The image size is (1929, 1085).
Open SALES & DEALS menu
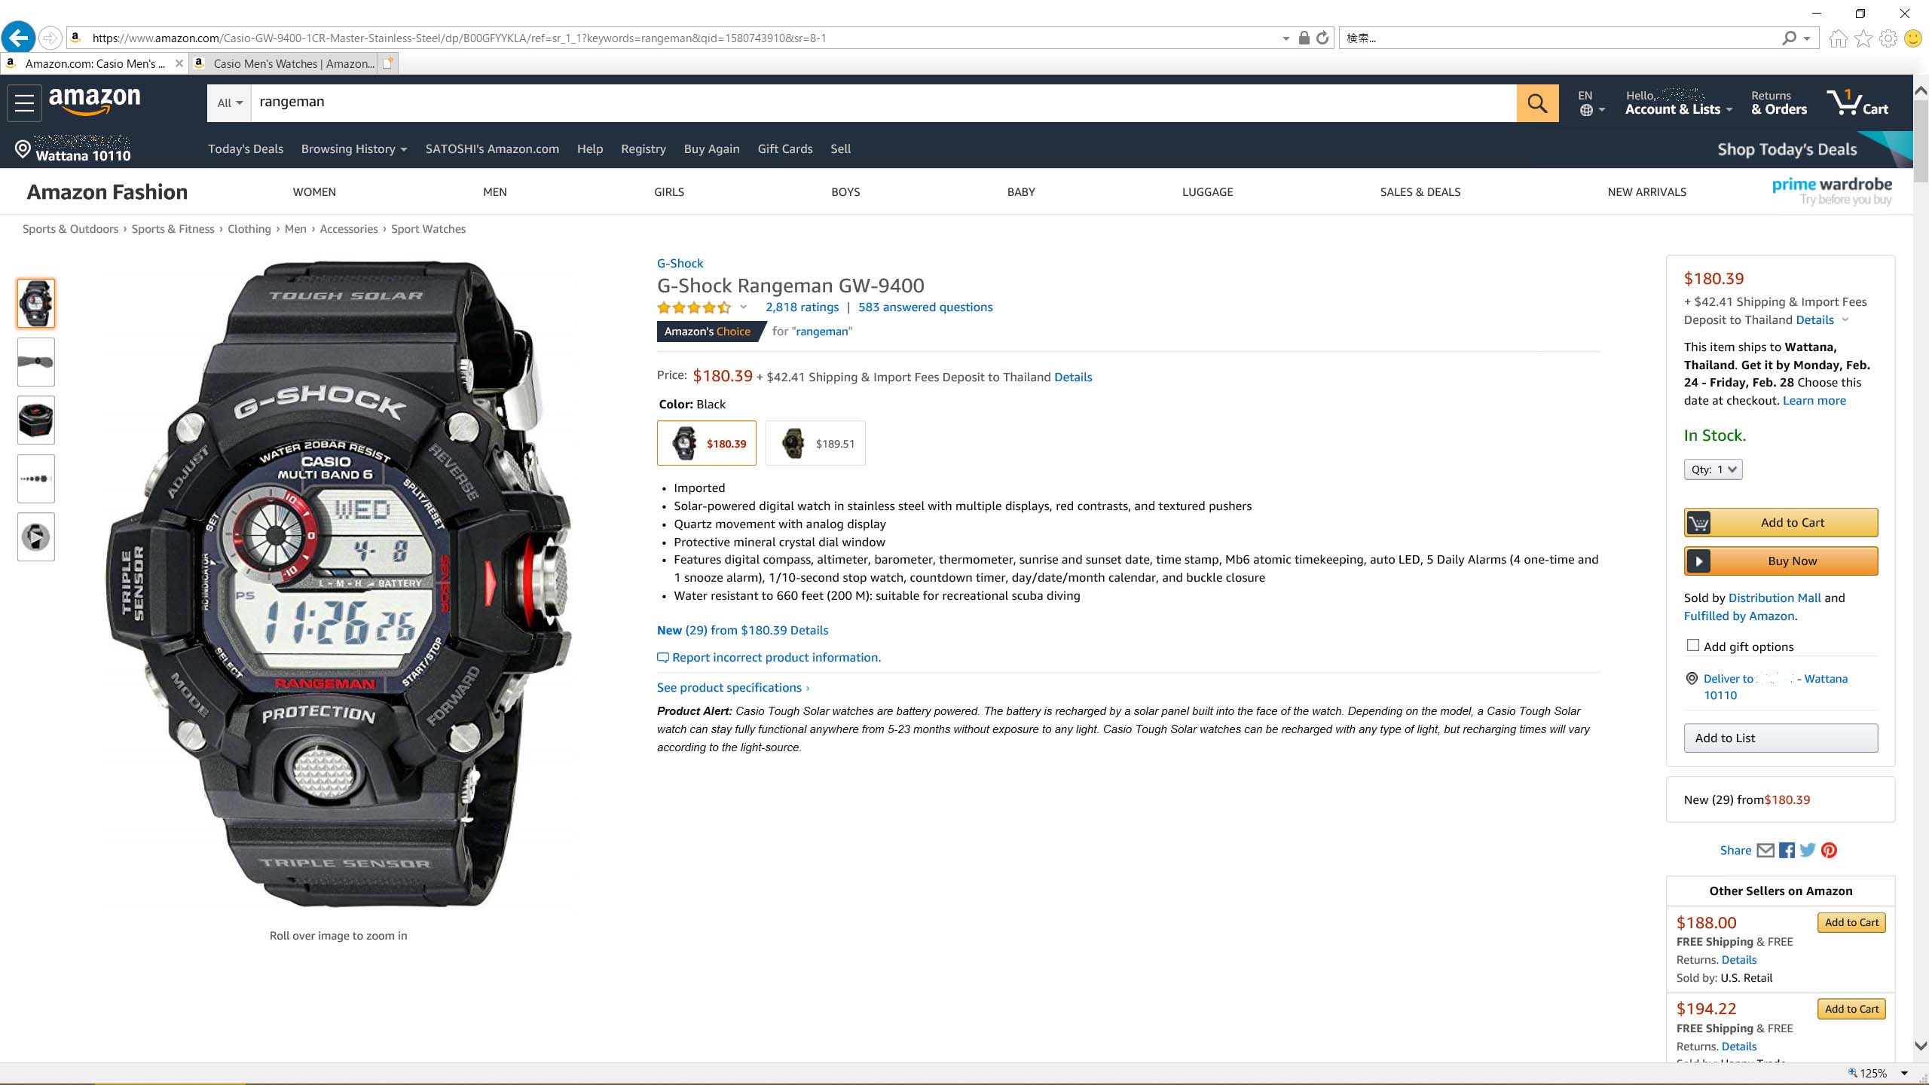point(1420,192)
